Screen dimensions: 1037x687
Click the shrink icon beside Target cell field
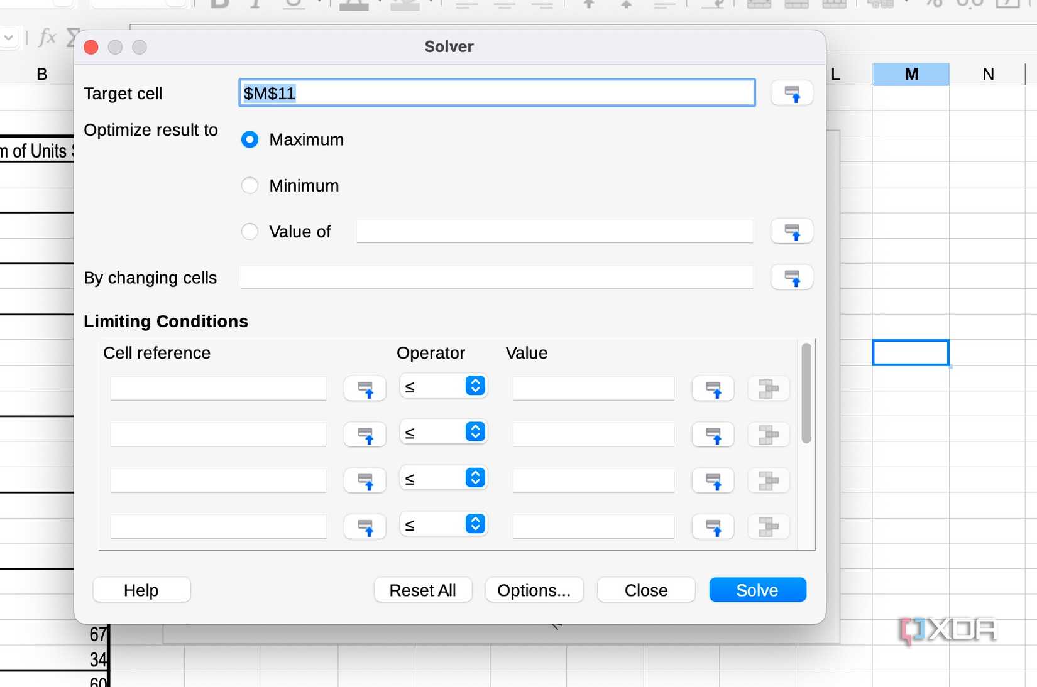pyautogui.click(x=791, y=93)
